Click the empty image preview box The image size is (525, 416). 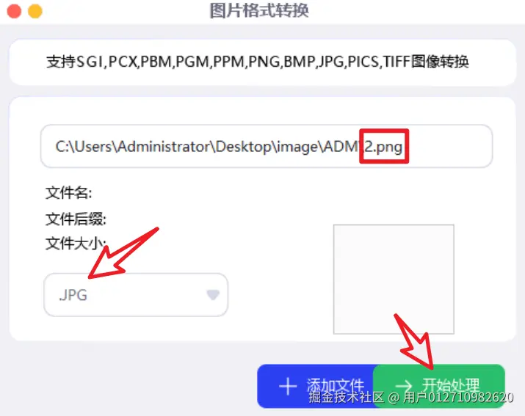point(394,279)
